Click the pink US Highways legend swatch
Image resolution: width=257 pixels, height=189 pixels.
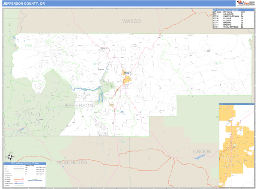click(x=18, y=181)
